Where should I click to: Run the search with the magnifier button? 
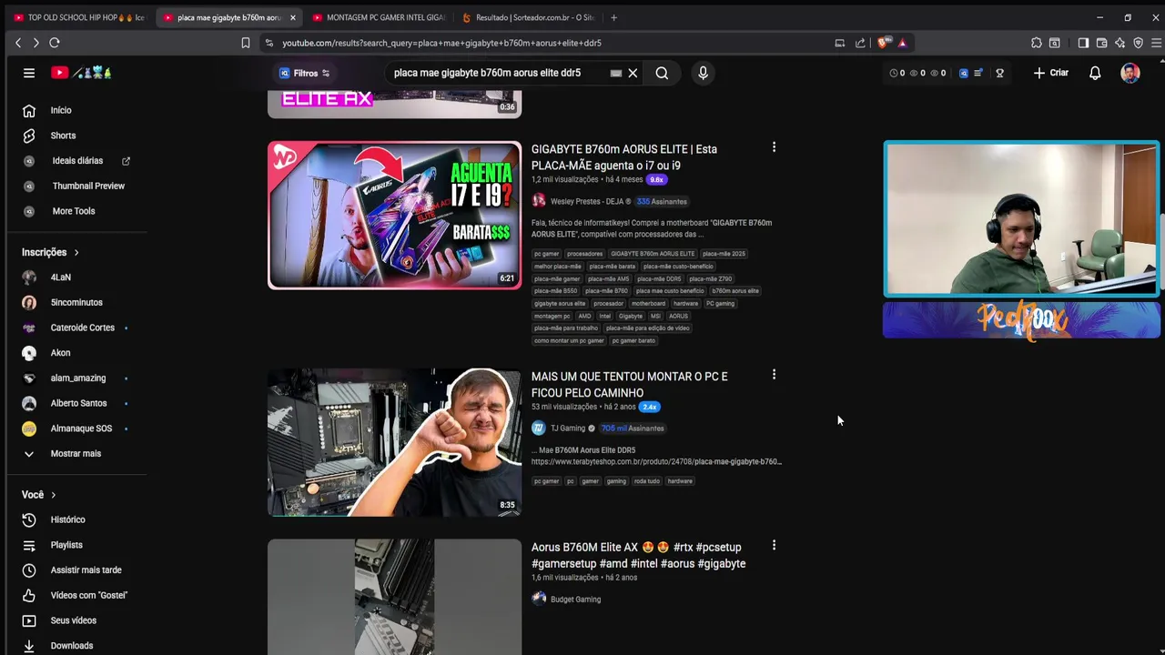click(662, 73)
